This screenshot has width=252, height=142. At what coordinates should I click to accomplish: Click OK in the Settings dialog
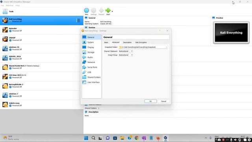coord(150,101)
